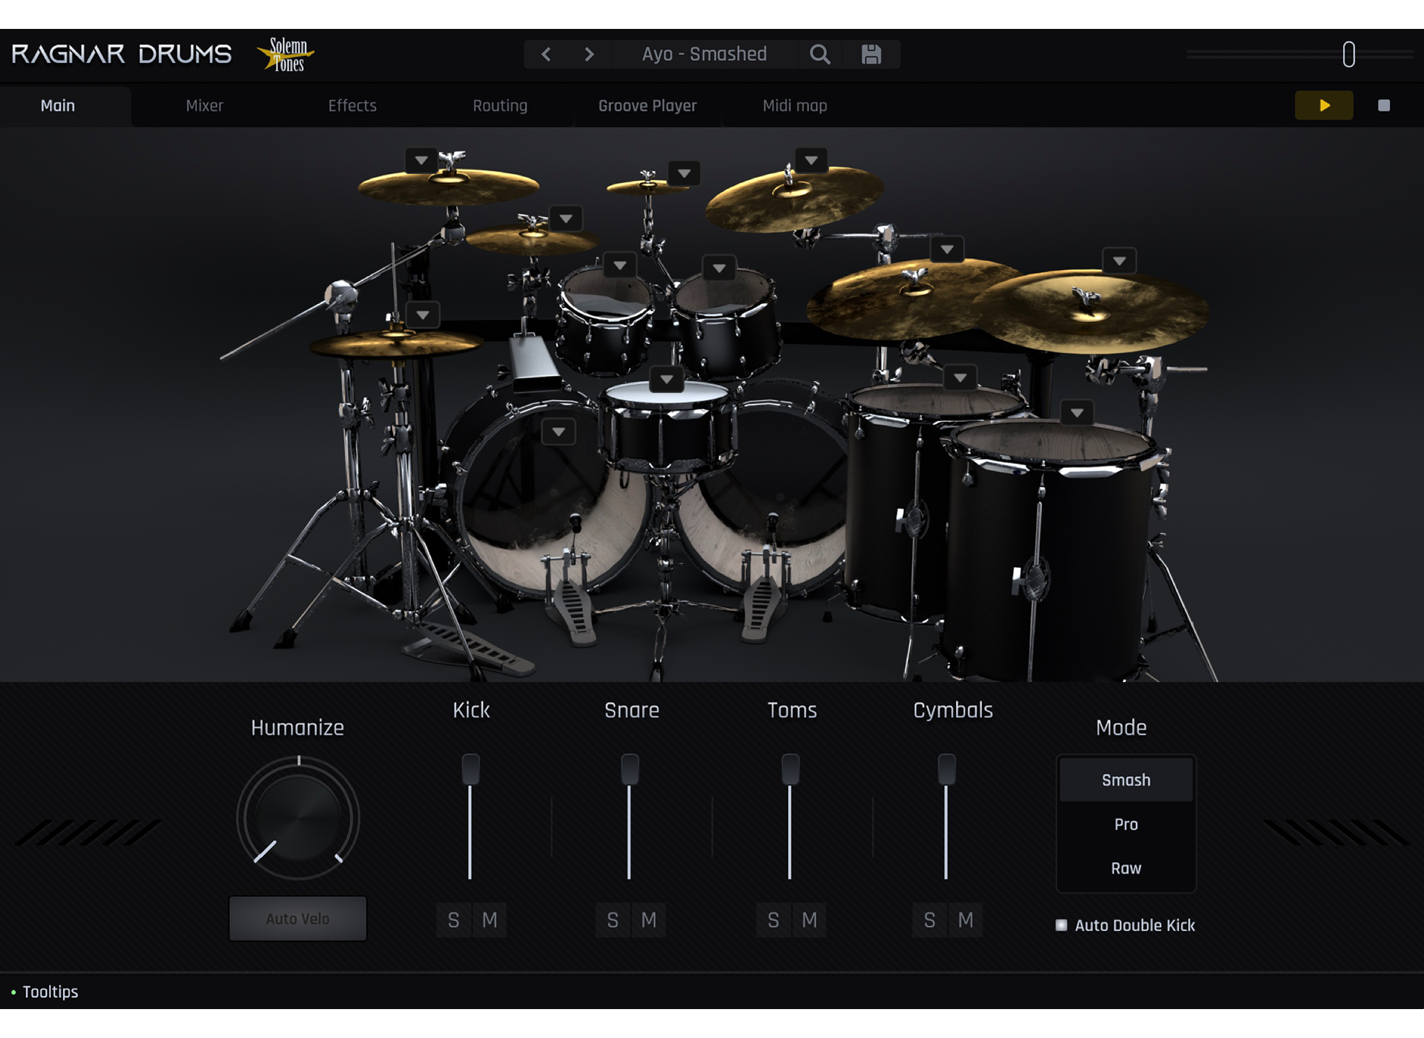
Task: Open dropdown on second left cymbal
Action: pyautogui.click(x=566, y=219)
